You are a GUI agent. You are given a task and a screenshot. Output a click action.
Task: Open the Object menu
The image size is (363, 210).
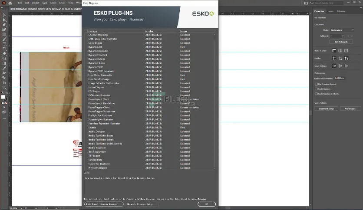click(x=36, y=3)
